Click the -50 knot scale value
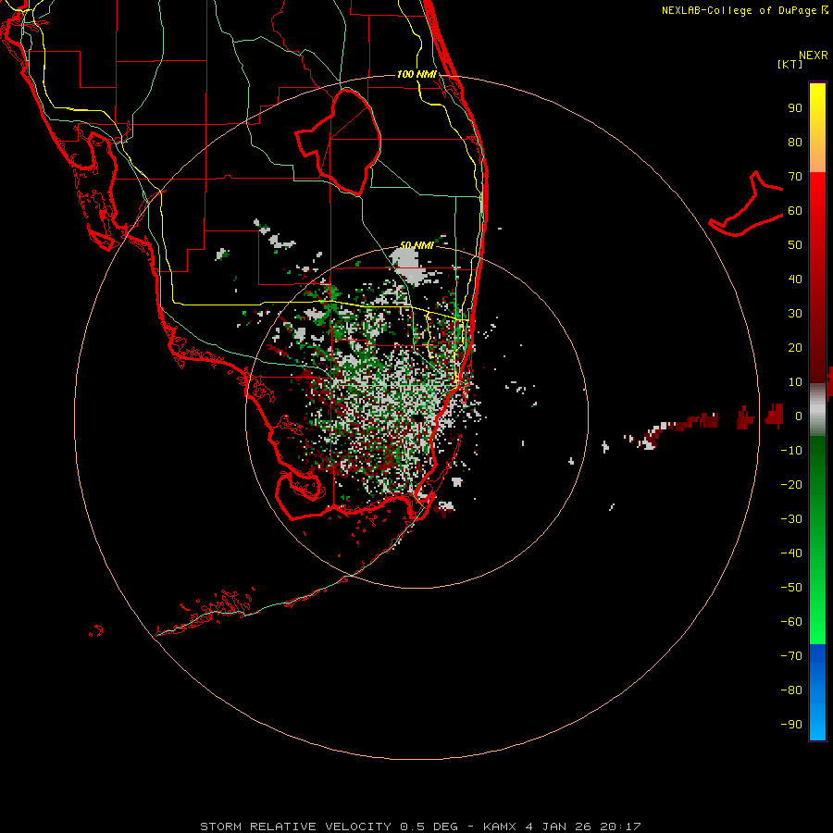This screenshot has height=833, width=833. coord(791,588)
